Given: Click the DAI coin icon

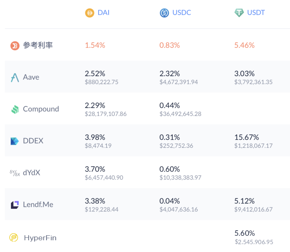Looking at the screenshot, I should (x=90, y=13).
